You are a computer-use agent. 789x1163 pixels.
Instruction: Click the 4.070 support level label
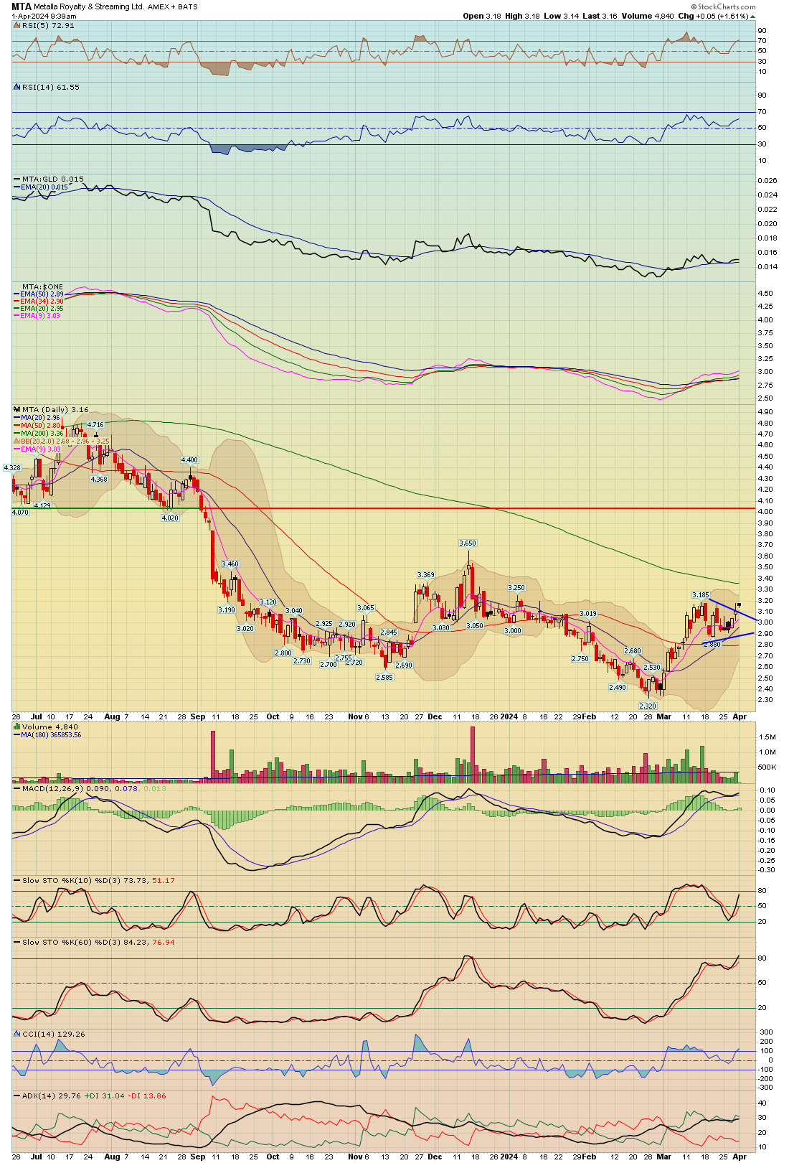pos(20,512)
